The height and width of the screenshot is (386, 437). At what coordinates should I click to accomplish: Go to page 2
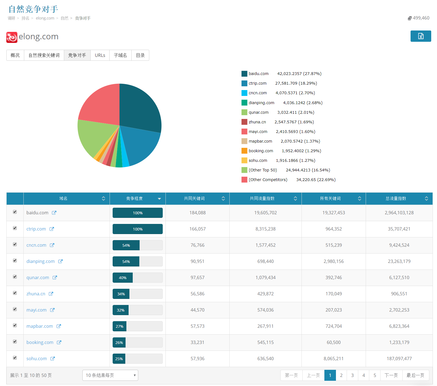click(341, 375)
